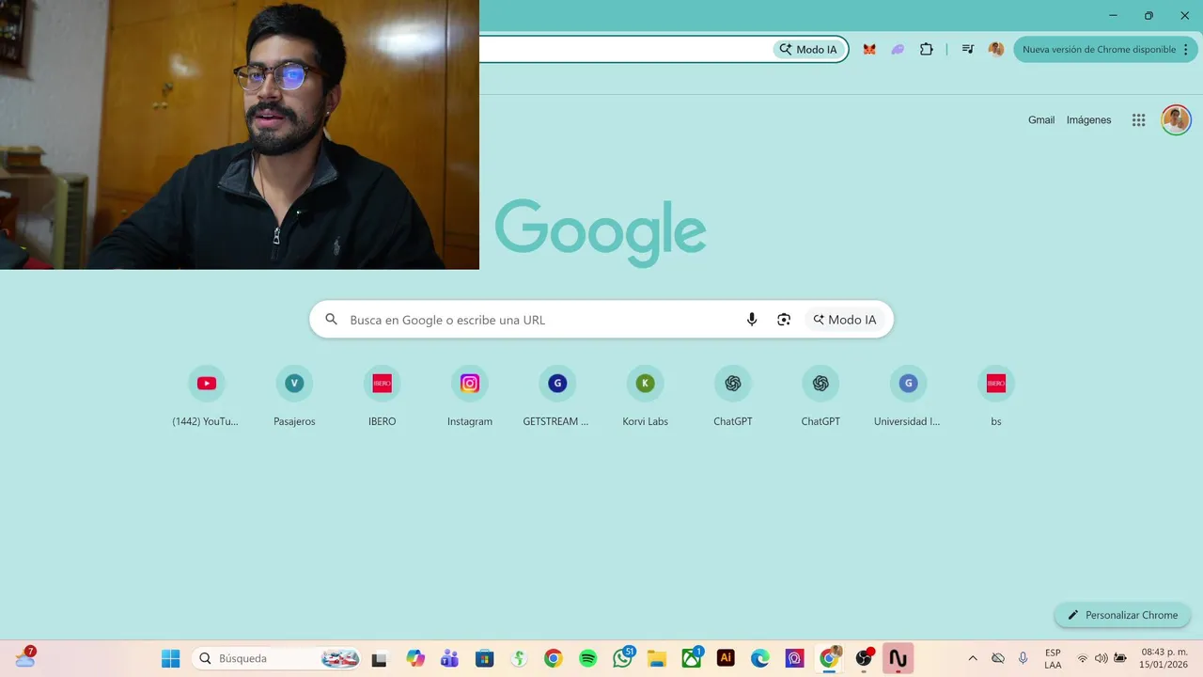Open the GETSTREAM shortcut

click(557, 396)
